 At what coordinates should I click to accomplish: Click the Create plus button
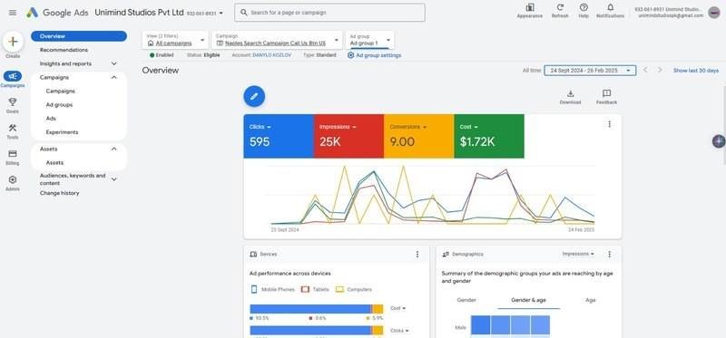[x=13, y=42]
